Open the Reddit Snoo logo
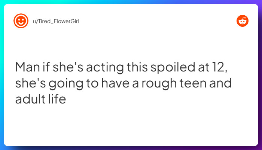The width and height of the screenshot is (262, 150). point(243,21)
